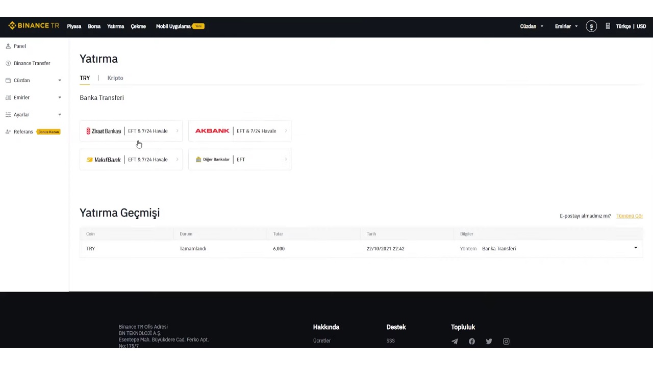Click the VakıfBank logo
The image size is (653, 367).
pos(104,160)
